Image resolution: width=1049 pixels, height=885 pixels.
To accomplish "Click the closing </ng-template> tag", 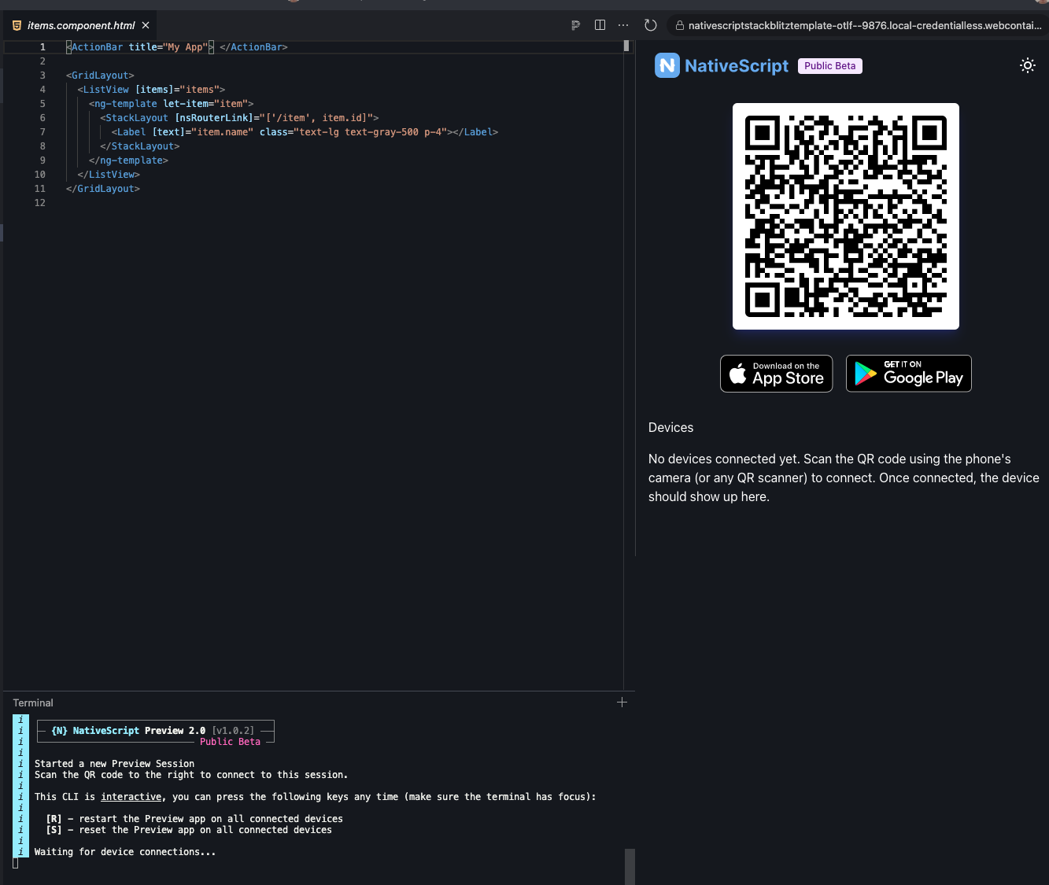I will 128,160.
